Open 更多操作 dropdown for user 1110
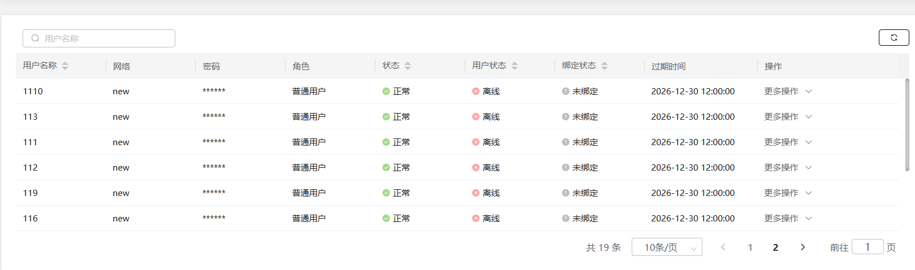The image size is (915, 270). point(788,92)
